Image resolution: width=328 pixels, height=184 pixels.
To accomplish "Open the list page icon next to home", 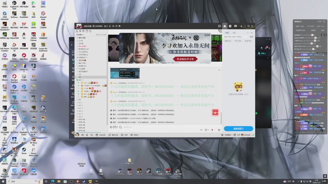I will click(230, 26).
